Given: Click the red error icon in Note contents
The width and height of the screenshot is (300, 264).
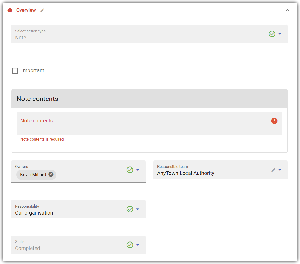Looking at the screenshot, I should [274, 121].
